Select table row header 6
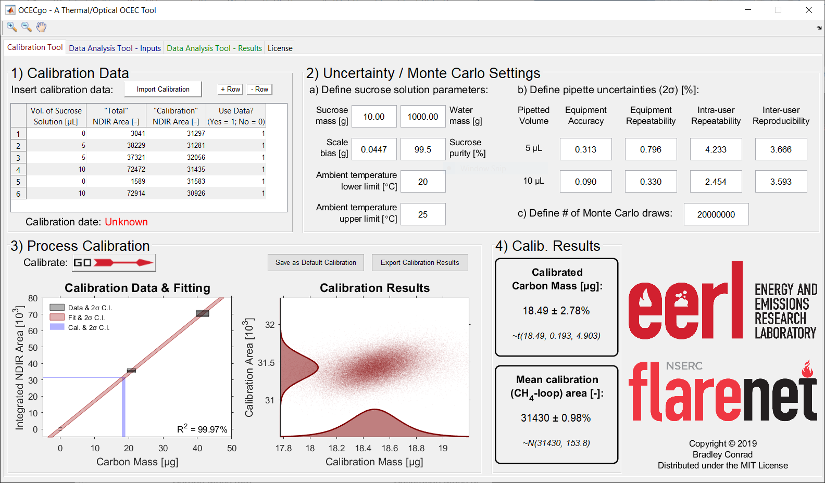The height and width of the screenshot is (483, 825). pos(18,194)
